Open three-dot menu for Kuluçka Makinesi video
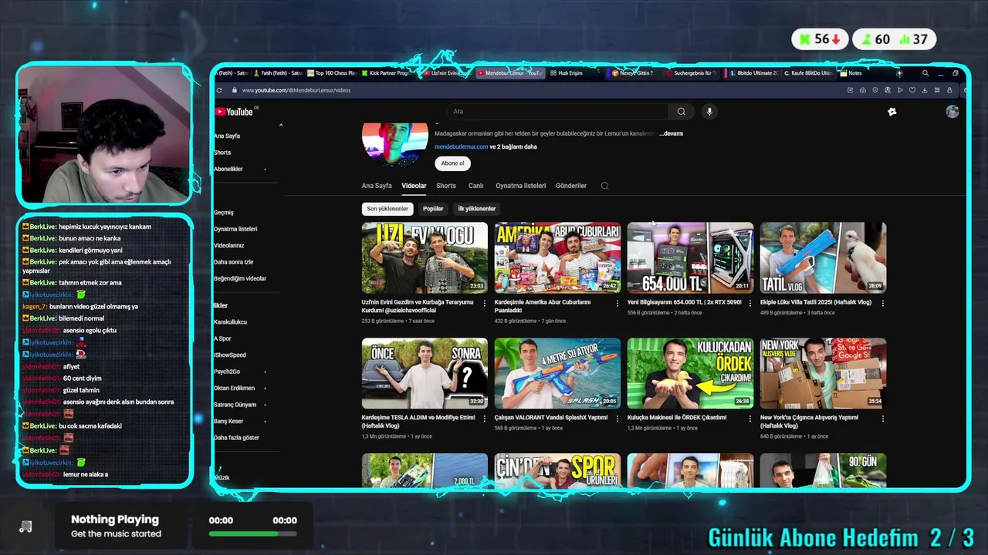988x555 pixels. tap(749, 419)
